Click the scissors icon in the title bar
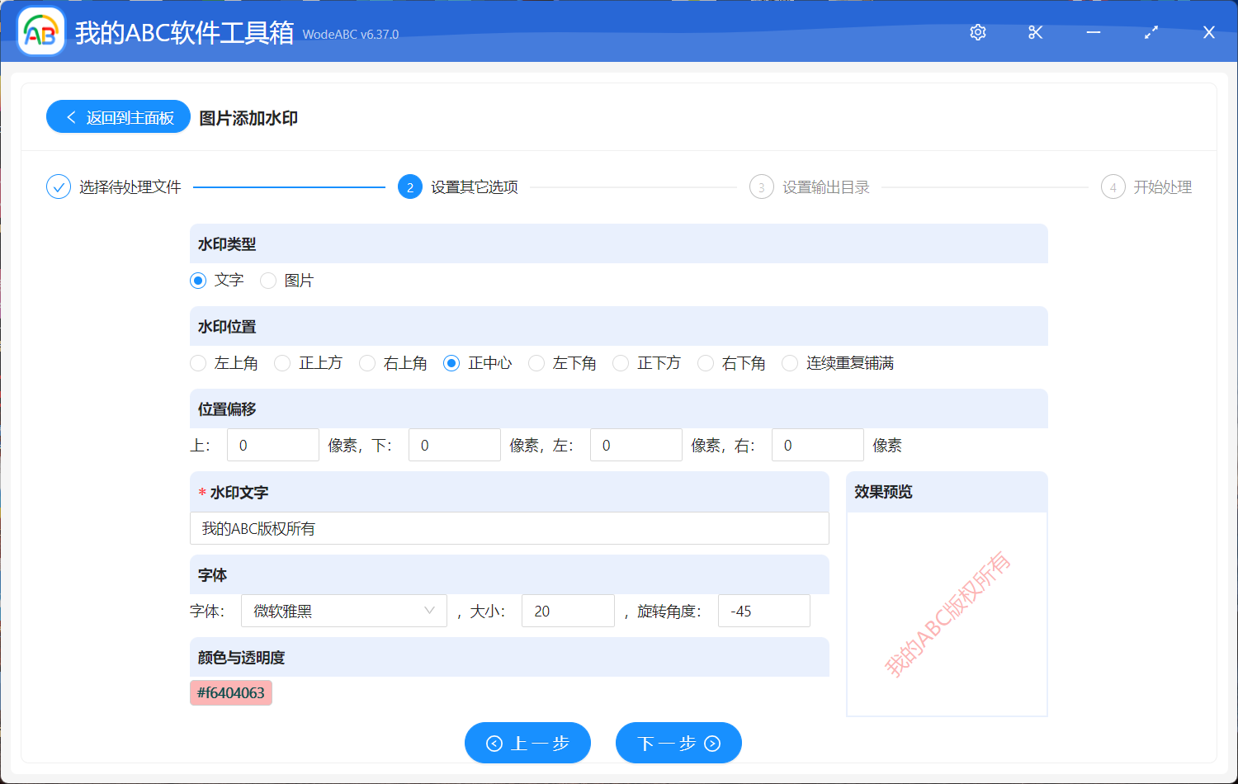This screenshot has width=1238, height=784. pyautogui.click(x=1035, y=32)
